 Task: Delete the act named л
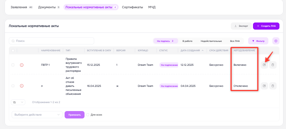pyautogui.click(x=273, y=86)
